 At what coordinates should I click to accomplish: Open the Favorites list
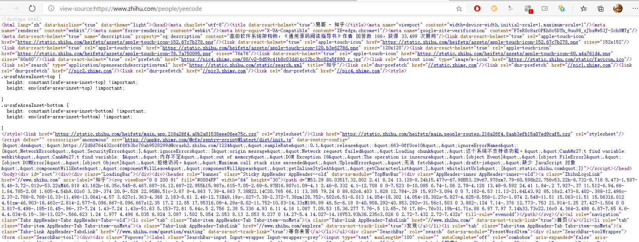click(x=583, y=8)
